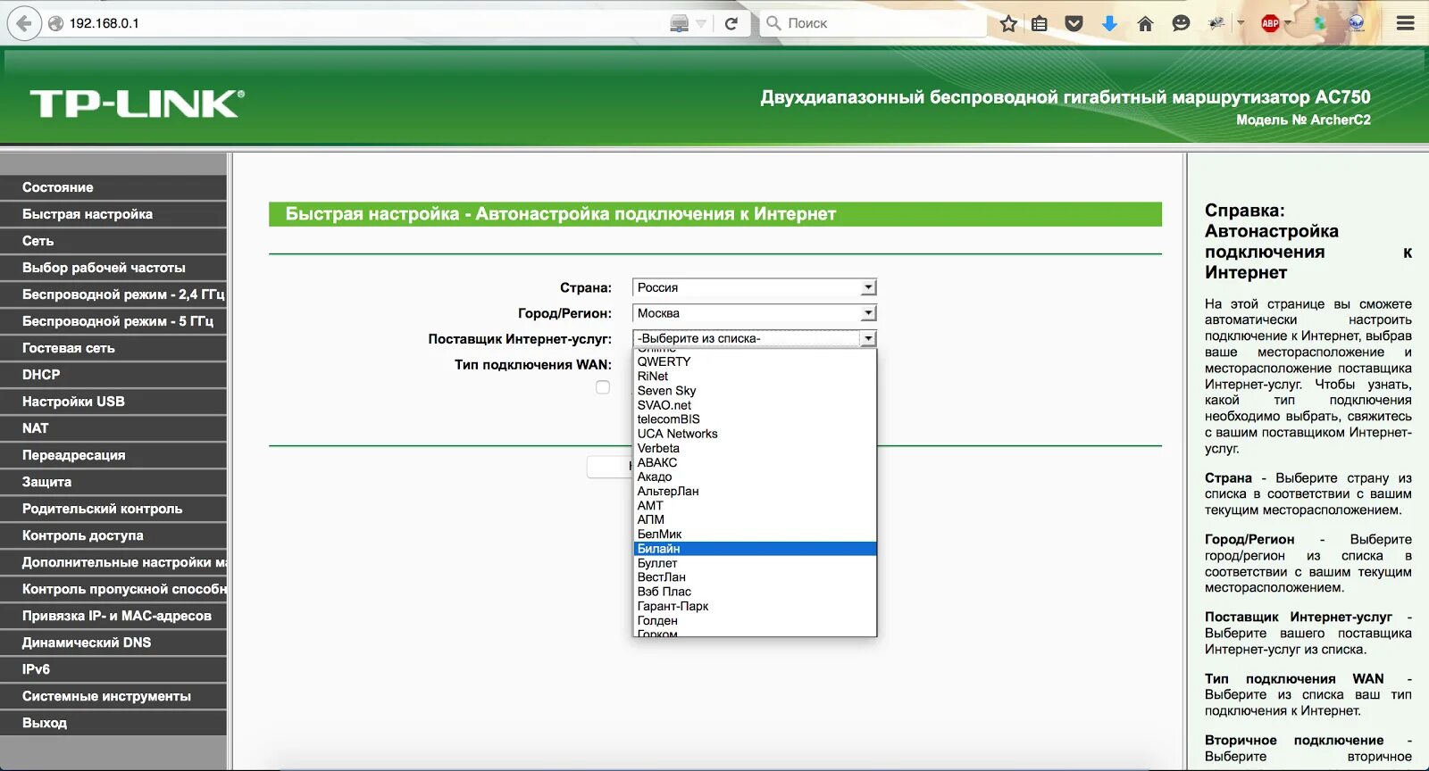1429x771 pixels.
Task: Open the Защита sidebar section
Action: pyautogui.click(x=113, y=482)
